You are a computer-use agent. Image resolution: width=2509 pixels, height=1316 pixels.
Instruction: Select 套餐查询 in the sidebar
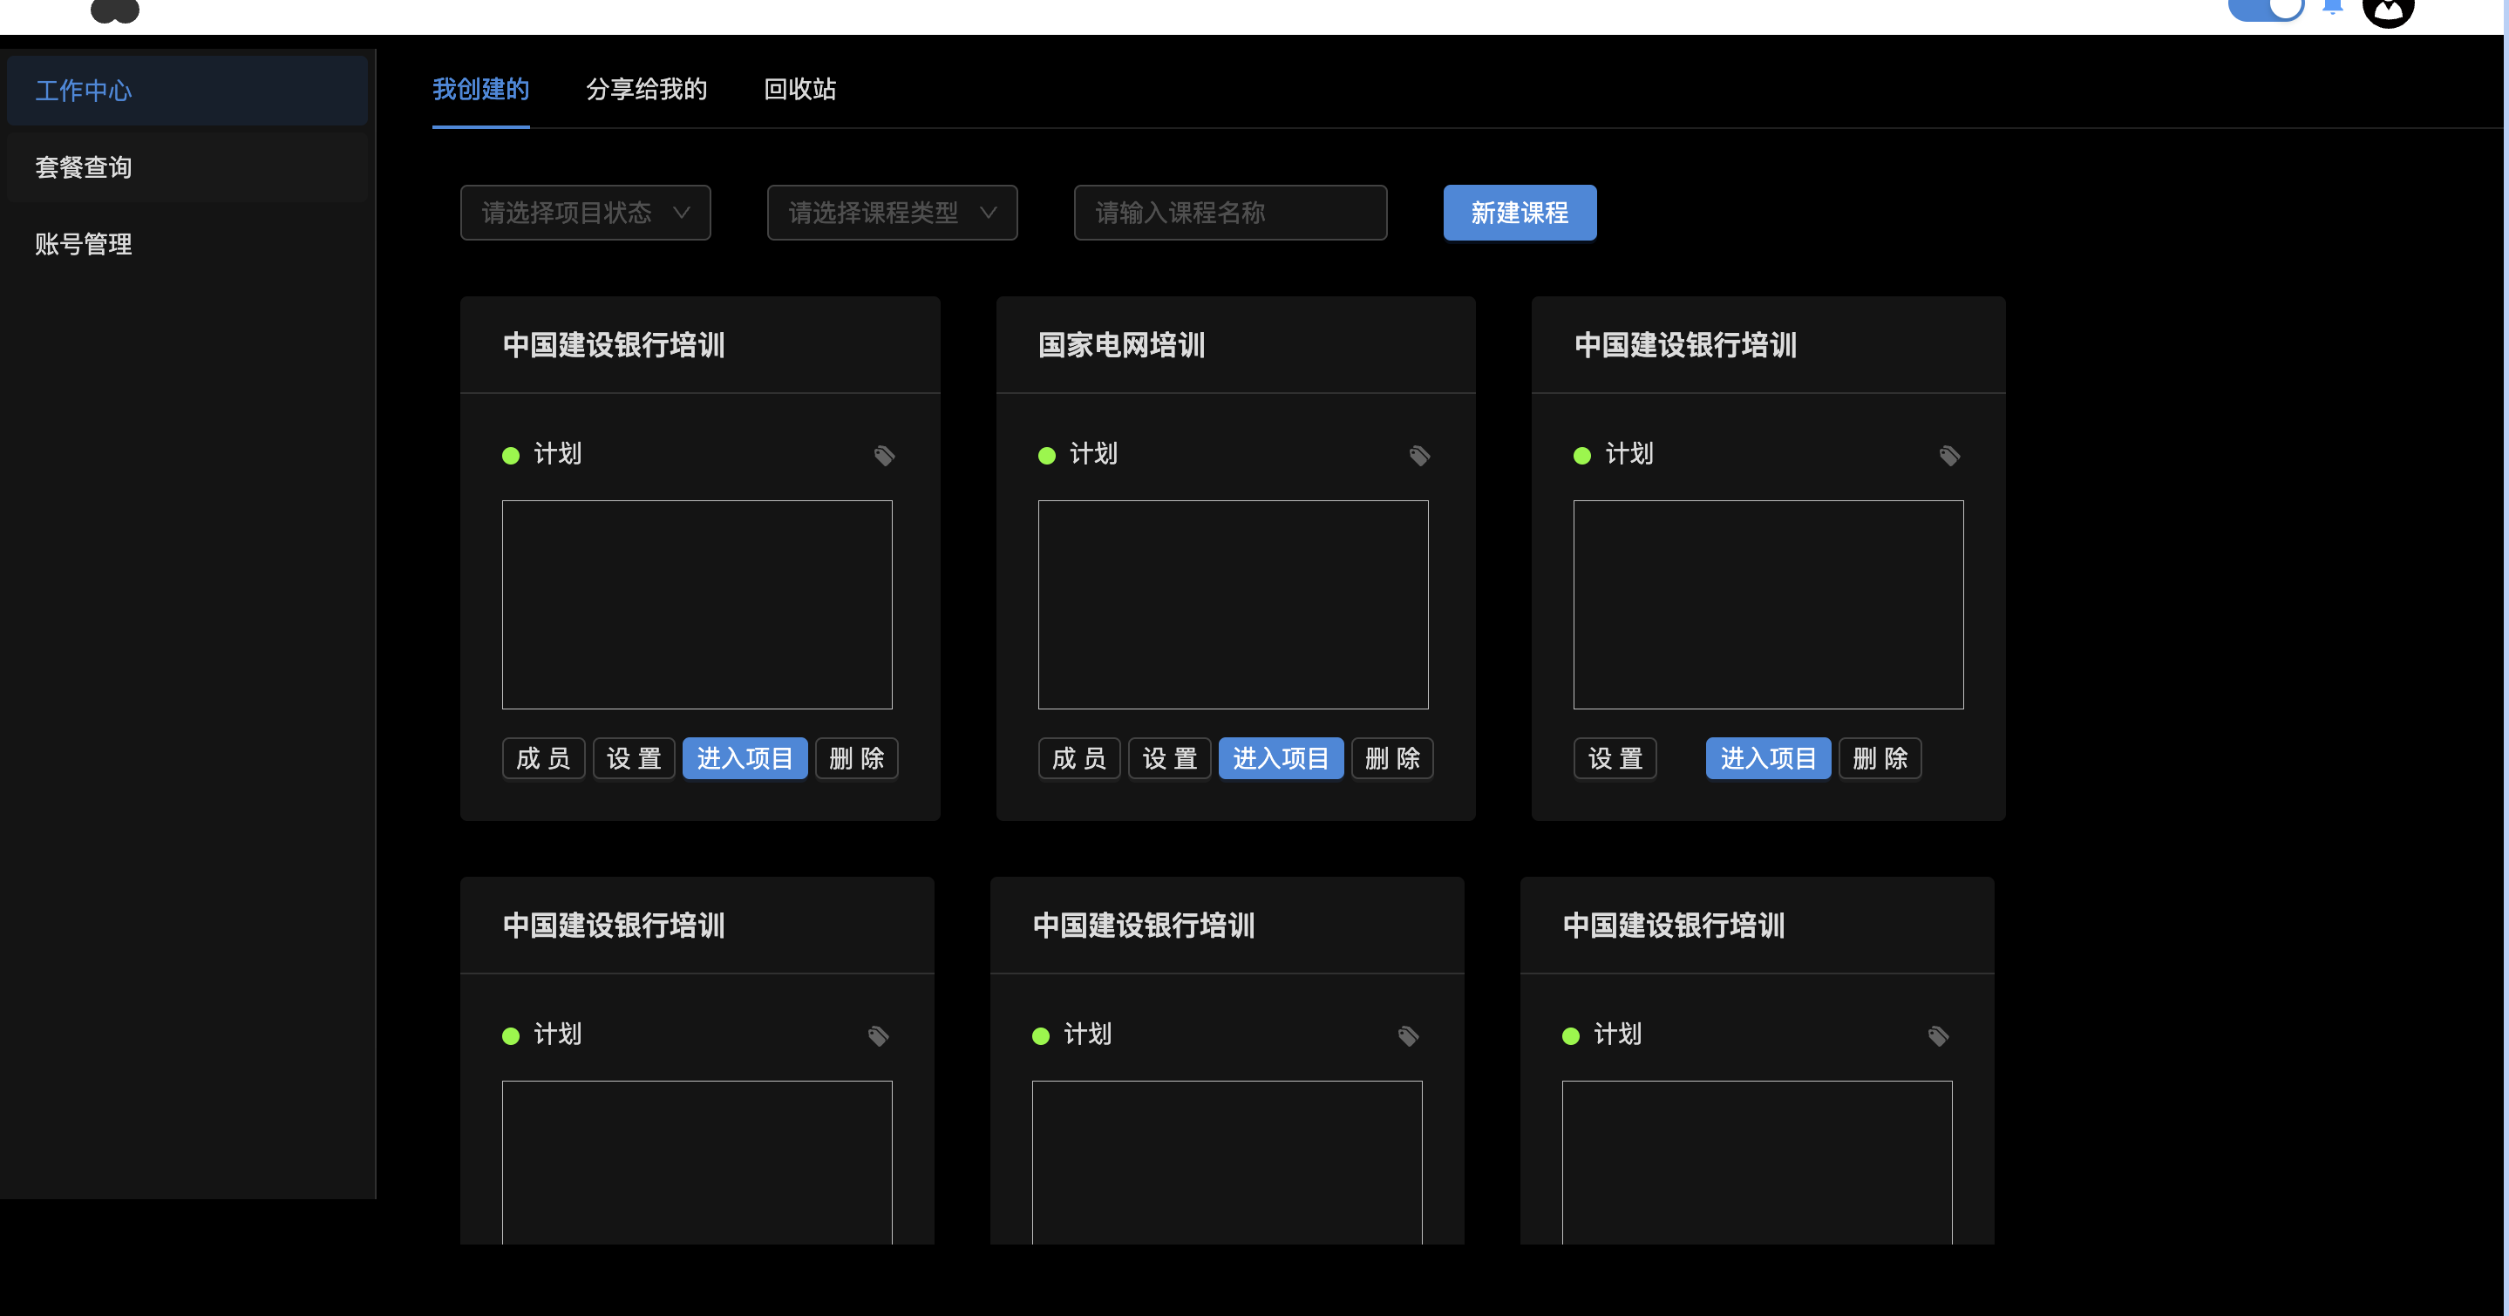187,167
